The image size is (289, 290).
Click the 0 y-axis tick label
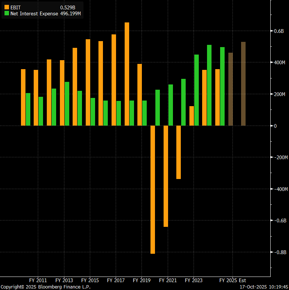[275, 126]
